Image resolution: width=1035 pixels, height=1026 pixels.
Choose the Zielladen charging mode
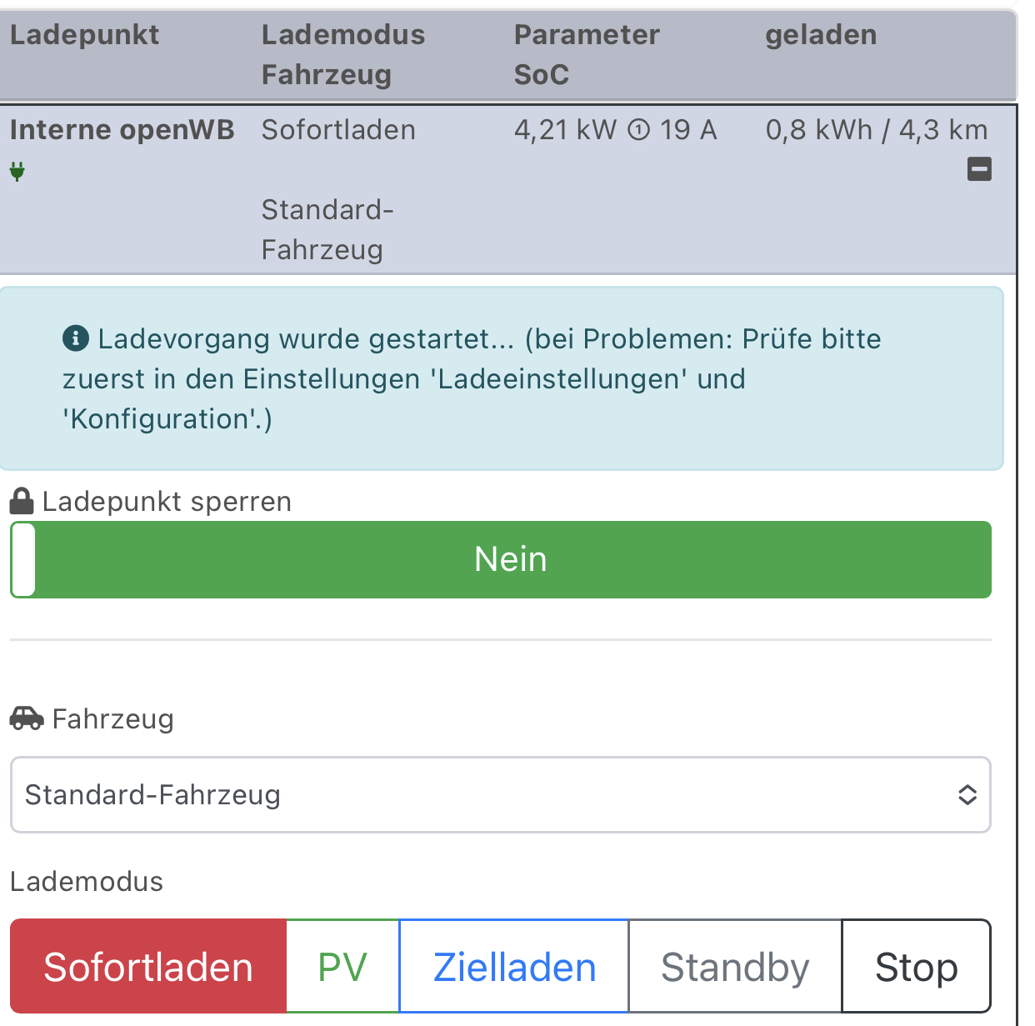pos(514,967)
